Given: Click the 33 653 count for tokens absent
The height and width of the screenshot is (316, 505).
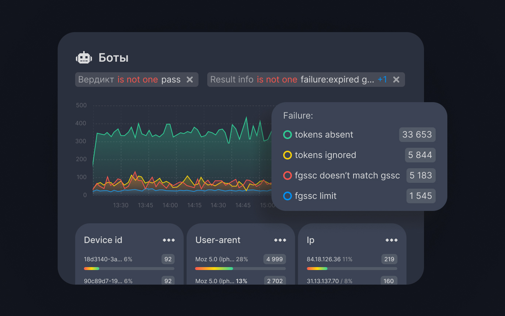Looking at the screenshot, I should [417, 135].
